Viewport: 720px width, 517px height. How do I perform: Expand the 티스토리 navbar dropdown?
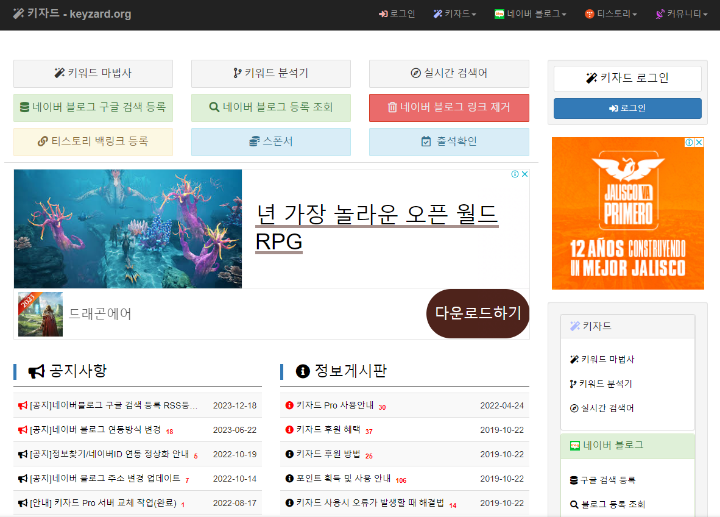point(611,14)
